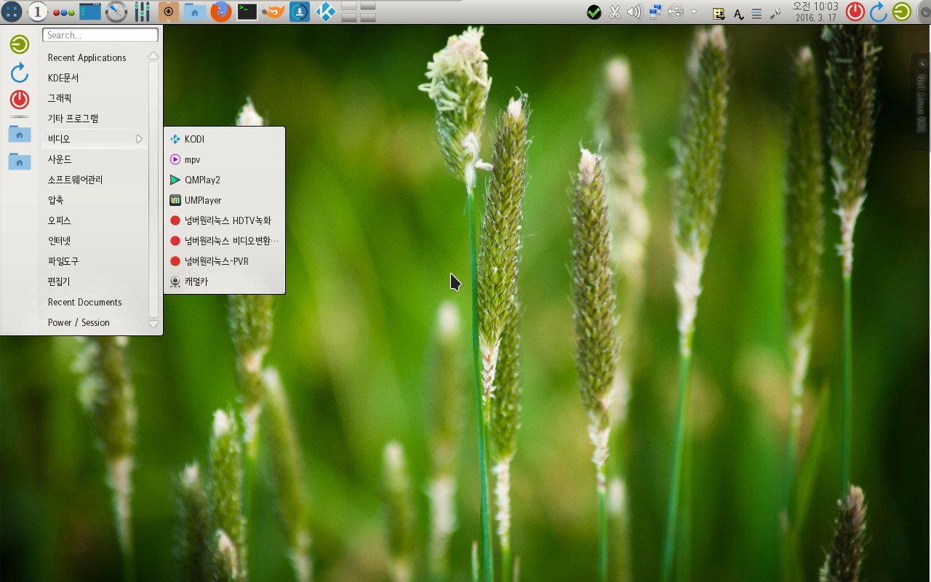
Task: Open the speaker volume tray icon
Action: [x=634, y=12]
